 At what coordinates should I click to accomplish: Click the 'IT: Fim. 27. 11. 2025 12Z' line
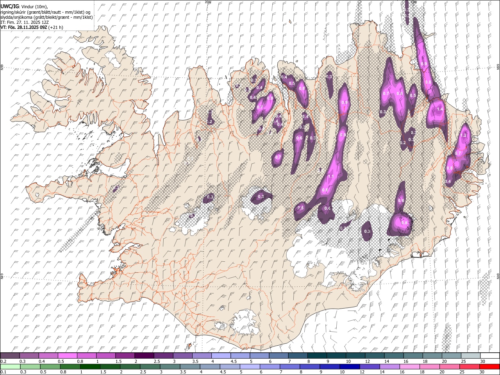[25, 22]
